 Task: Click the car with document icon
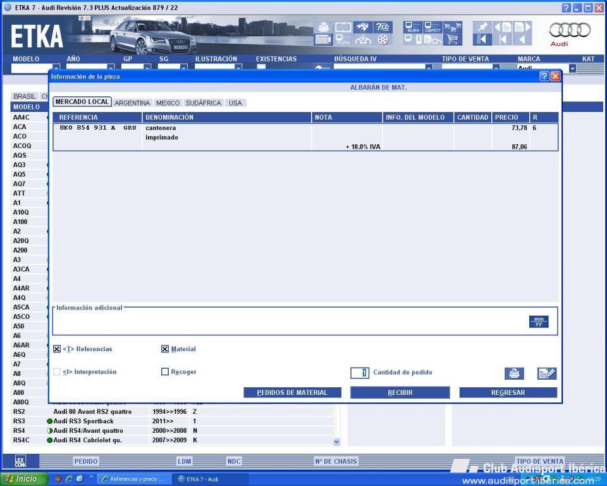pyautogui.click(x=432, y=39)
